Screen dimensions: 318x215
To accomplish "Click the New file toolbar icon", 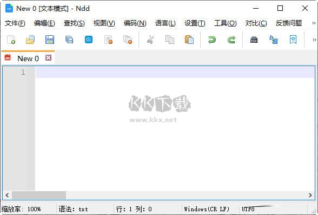I will click(x=11, y=40).
